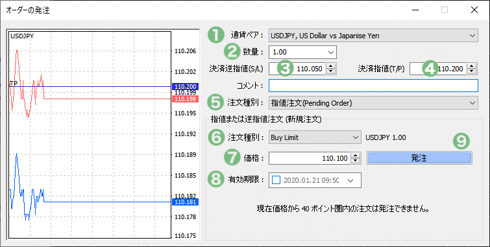Click the USDJPY 1.00 summary text
Viewport: 490px width, 247px height.
[386, 137]
